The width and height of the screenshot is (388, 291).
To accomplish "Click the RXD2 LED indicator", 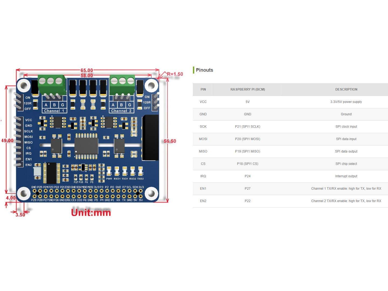I will [x=133, y=171].
